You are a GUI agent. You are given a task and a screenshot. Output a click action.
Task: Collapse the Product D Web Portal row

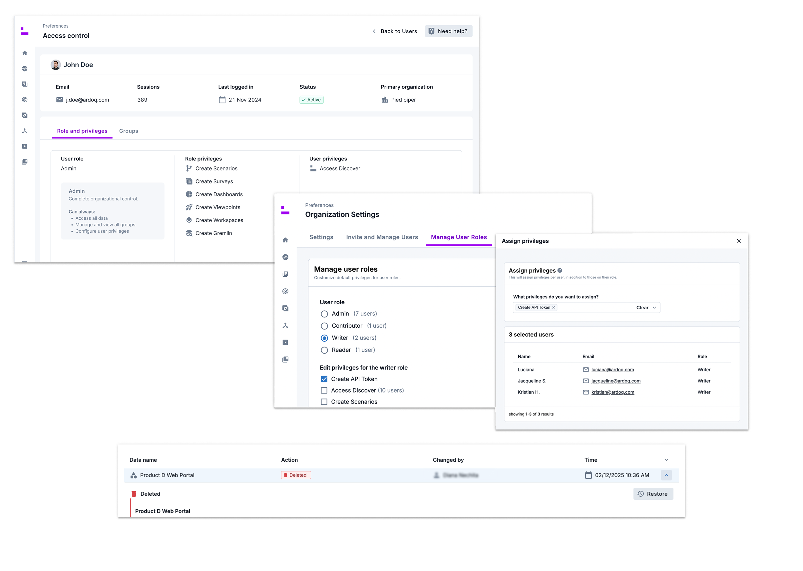(666, 475)
